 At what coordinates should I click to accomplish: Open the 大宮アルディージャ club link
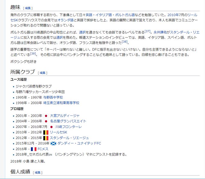[x=65, y=116]
